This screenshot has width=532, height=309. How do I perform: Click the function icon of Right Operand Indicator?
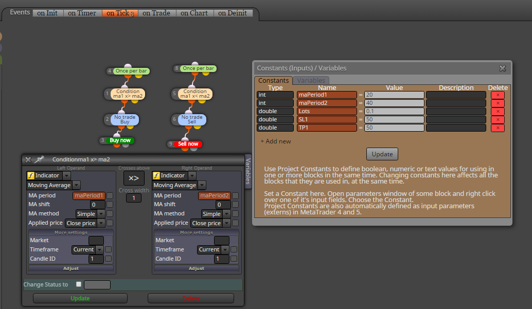tap(156, 175)
